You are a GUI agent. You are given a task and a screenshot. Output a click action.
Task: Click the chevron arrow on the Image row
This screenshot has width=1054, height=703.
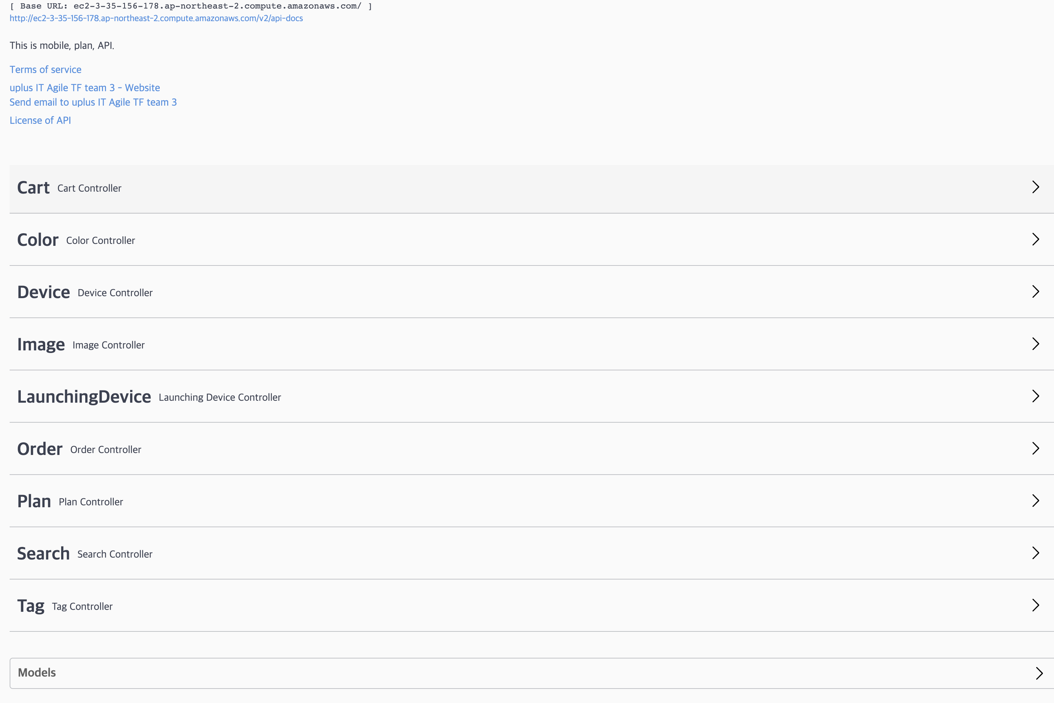click(x=1035, y=344)
